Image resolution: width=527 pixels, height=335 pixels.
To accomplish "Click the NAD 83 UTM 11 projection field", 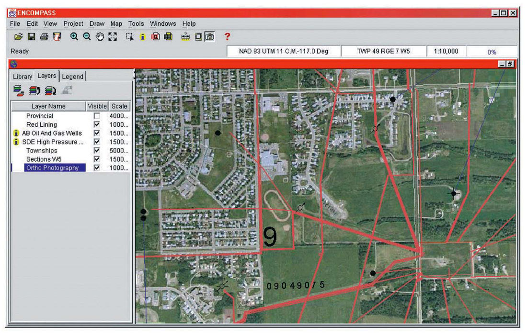I will [284, 51].
